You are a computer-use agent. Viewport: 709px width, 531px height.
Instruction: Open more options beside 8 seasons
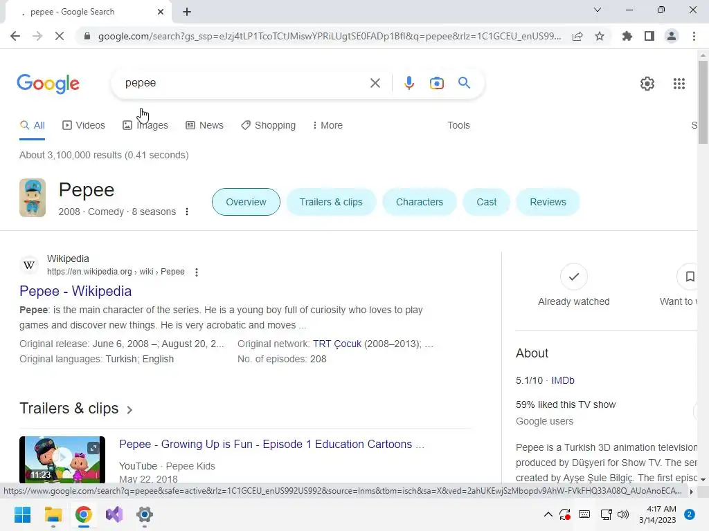(187, 212)
